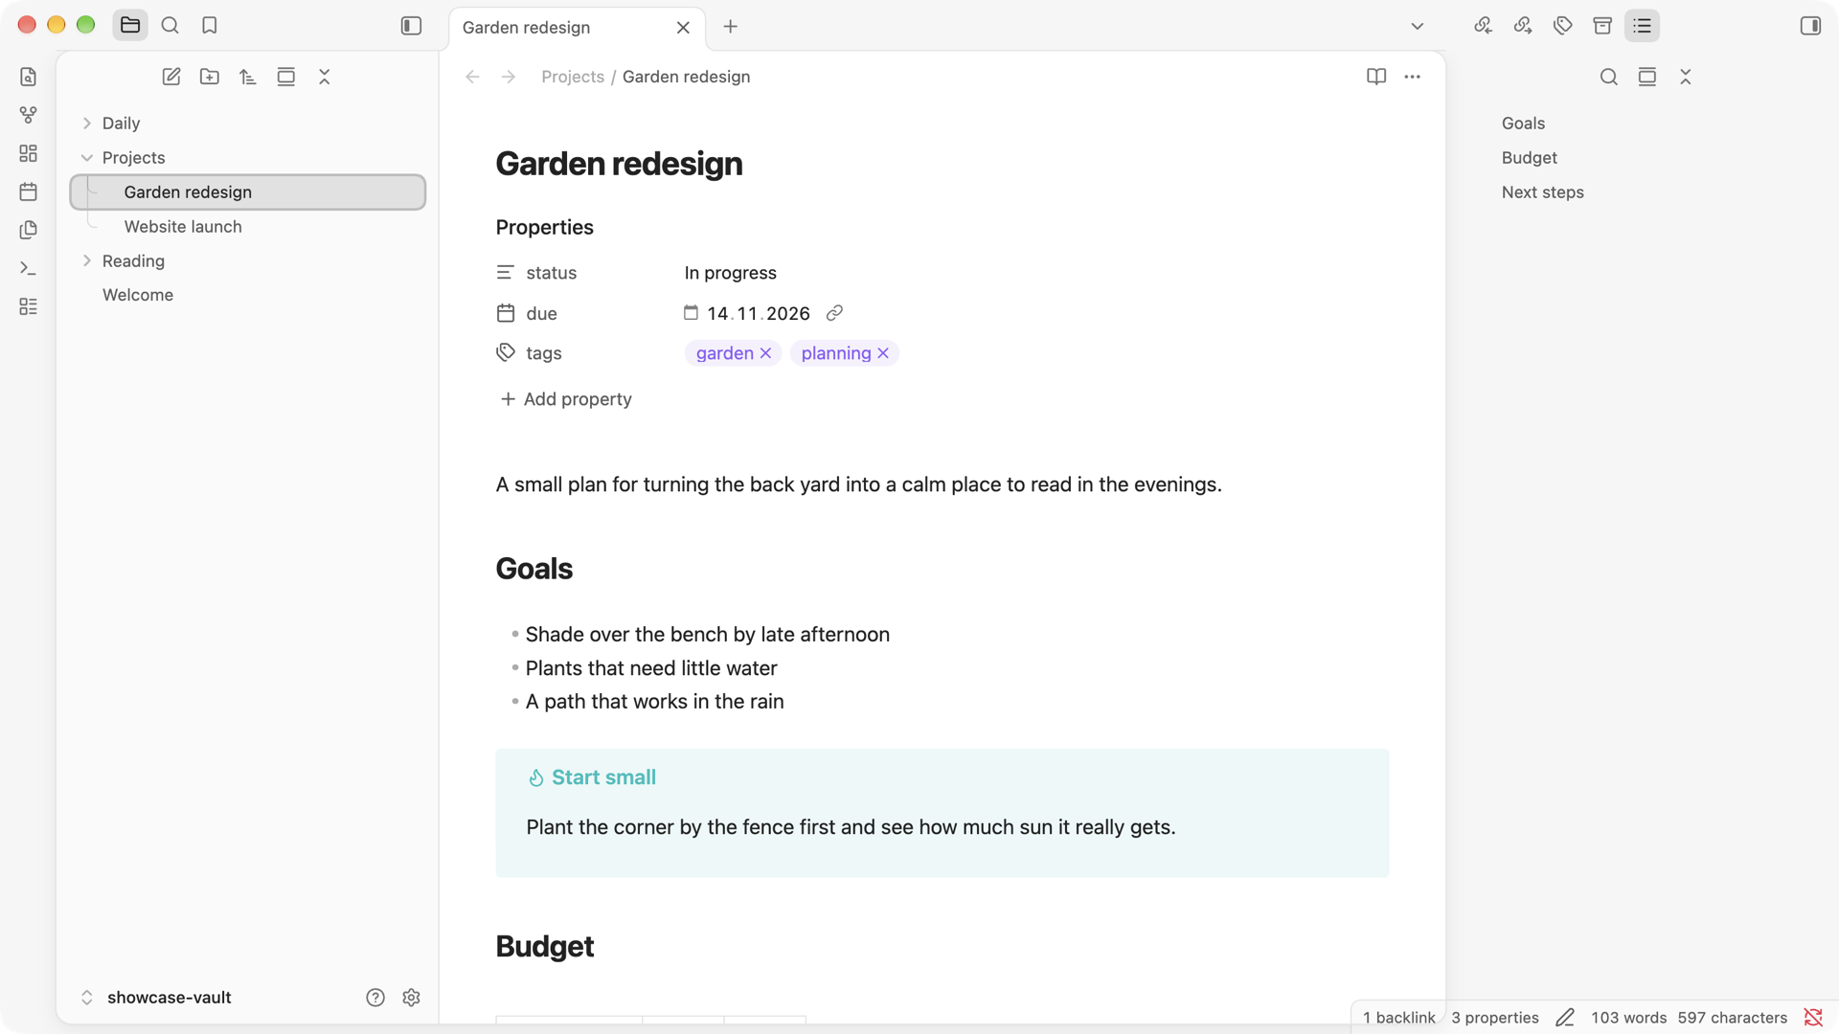
Task: Switch the note to reading view
Action: coord(1376,77)
